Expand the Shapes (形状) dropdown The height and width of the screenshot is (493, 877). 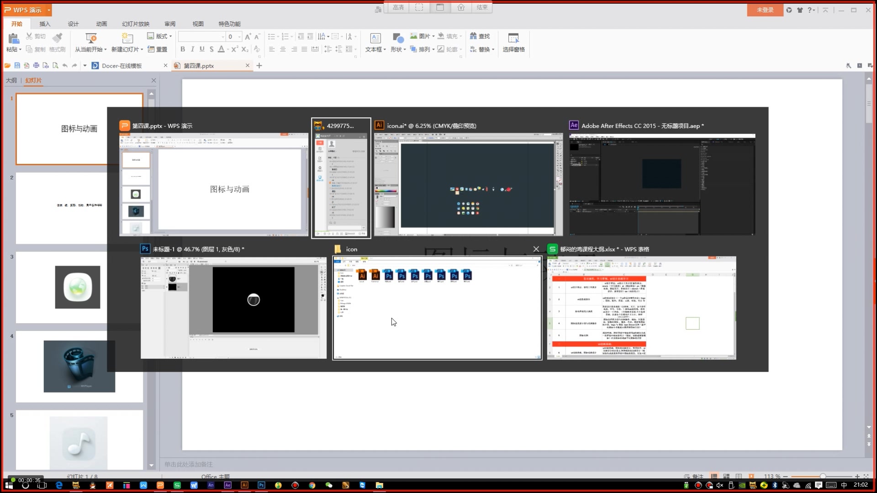(405, 50)
